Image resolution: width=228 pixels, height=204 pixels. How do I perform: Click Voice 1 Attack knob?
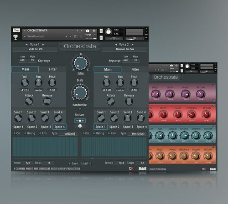(29, 101)
